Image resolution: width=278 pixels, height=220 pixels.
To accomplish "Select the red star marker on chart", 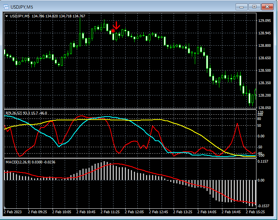I will [113, 31].
